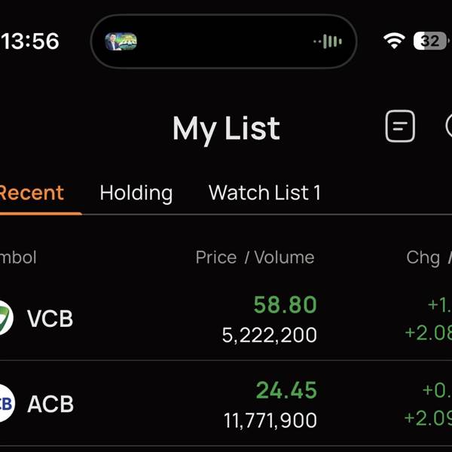The height and width of the screenshot is (452, 452).
Task: Open the Watch List 1 tab
Action: click(x=264, y=193)
